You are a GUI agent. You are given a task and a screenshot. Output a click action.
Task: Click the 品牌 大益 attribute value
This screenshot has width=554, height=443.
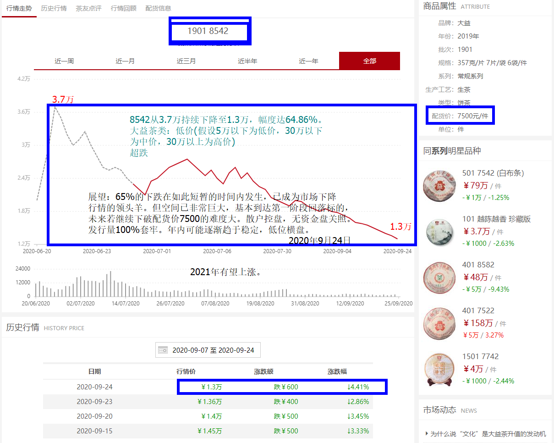point(464,22)
